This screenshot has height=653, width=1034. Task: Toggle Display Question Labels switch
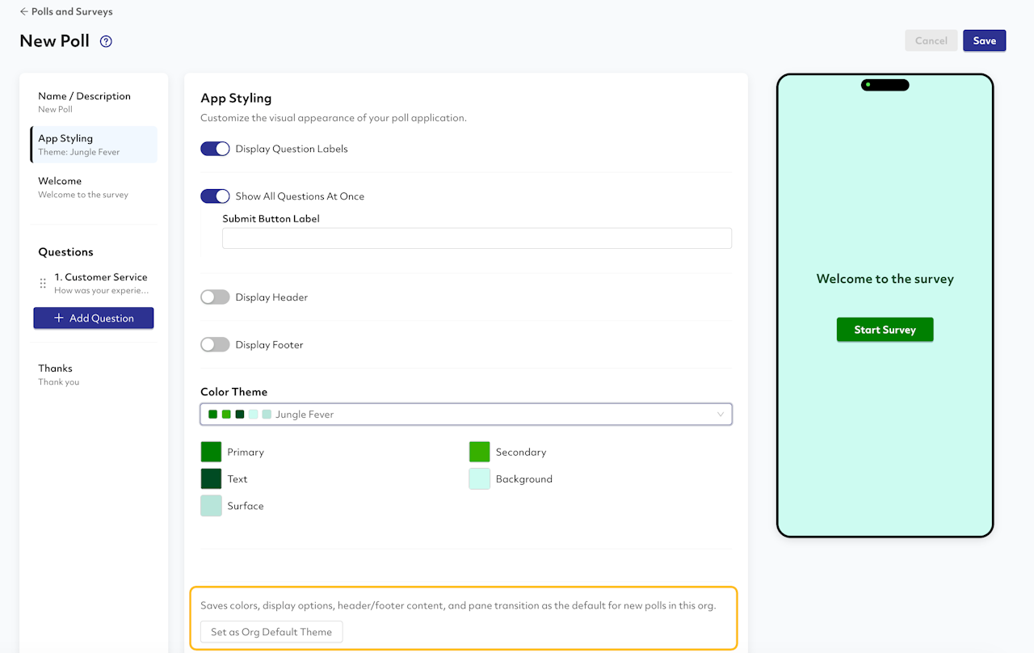point(216,149)
